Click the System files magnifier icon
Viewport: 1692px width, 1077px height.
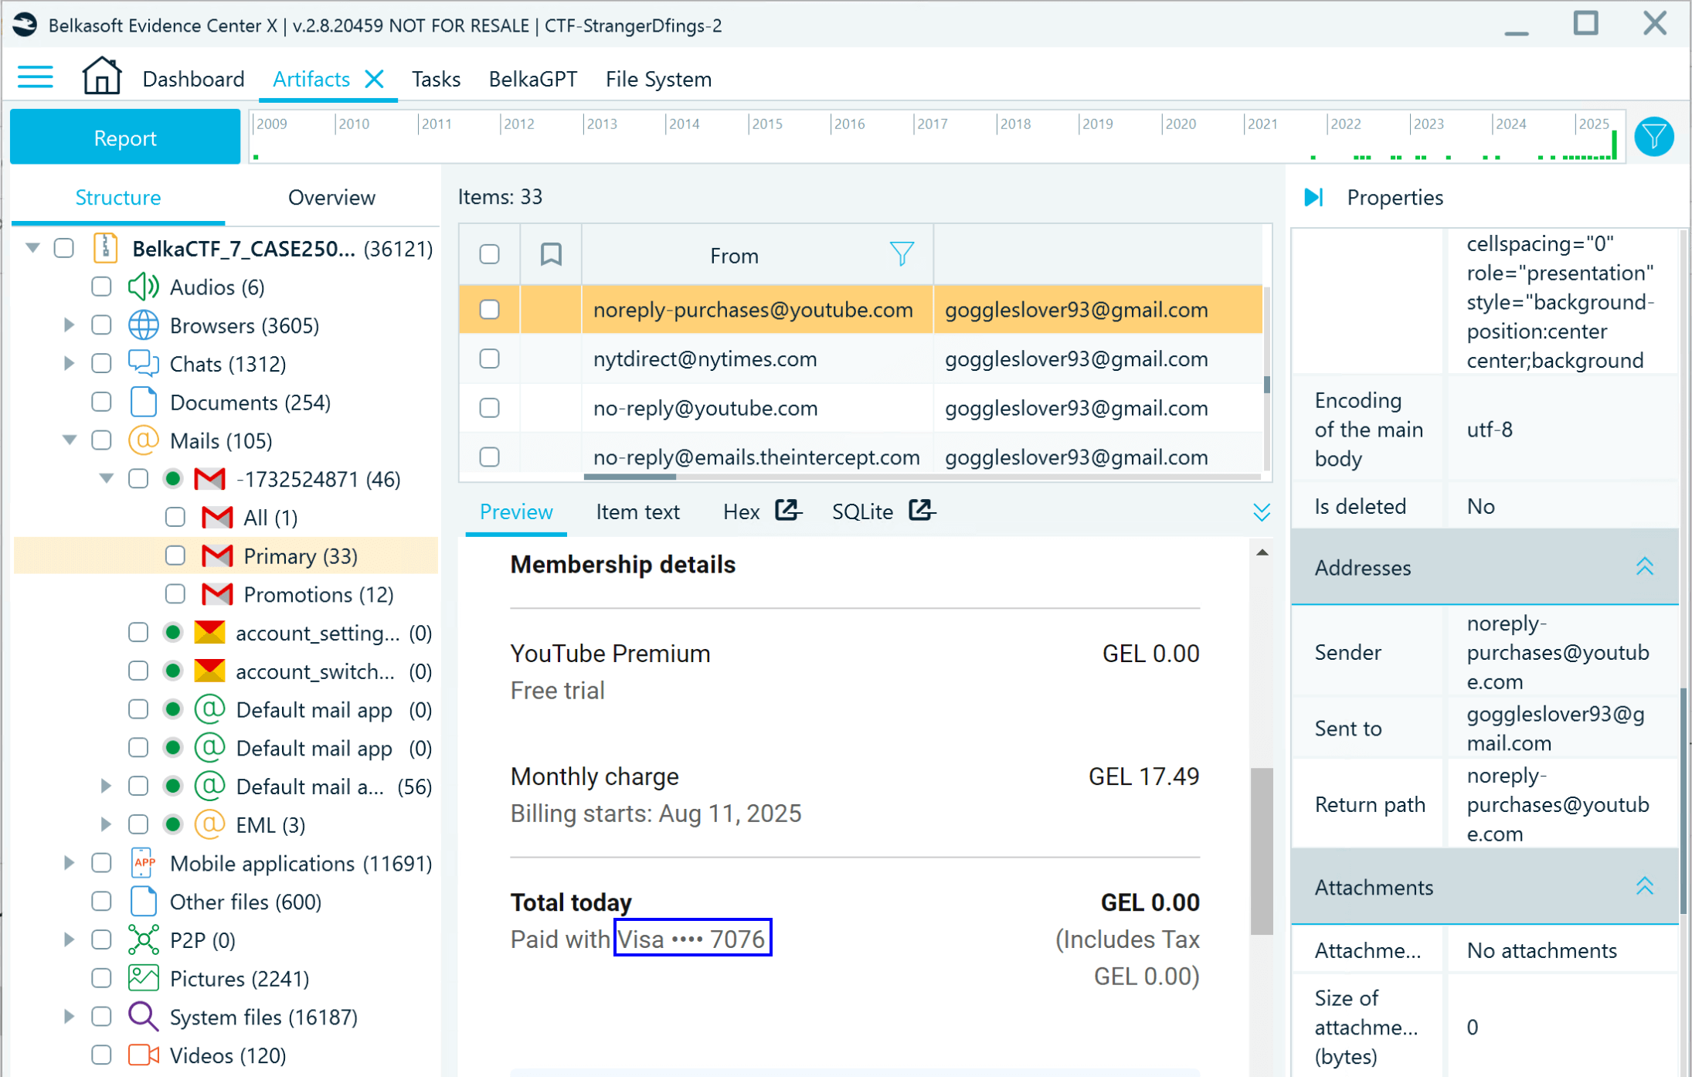(x=143, y=1017)
